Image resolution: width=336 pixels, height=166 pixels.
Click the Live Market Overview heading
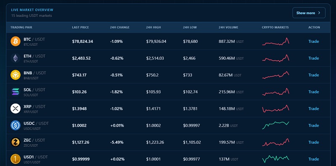point(32,10)
